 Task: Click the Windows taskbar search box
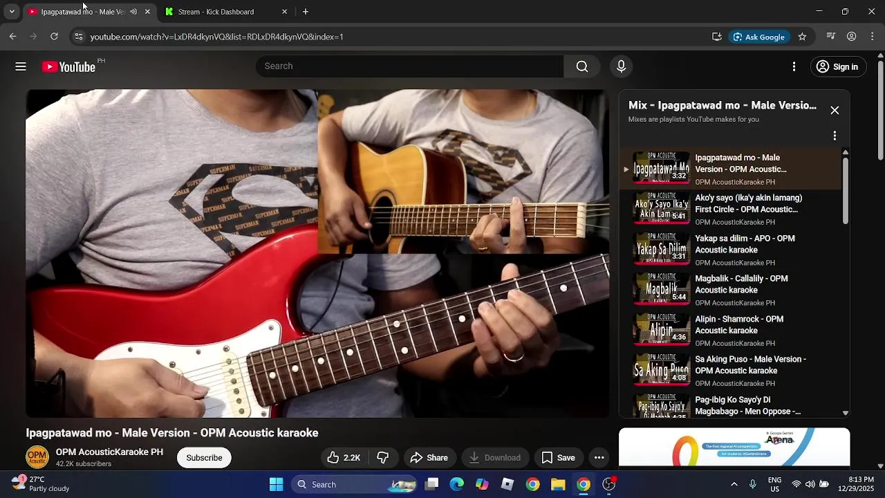tap(353, 484)
